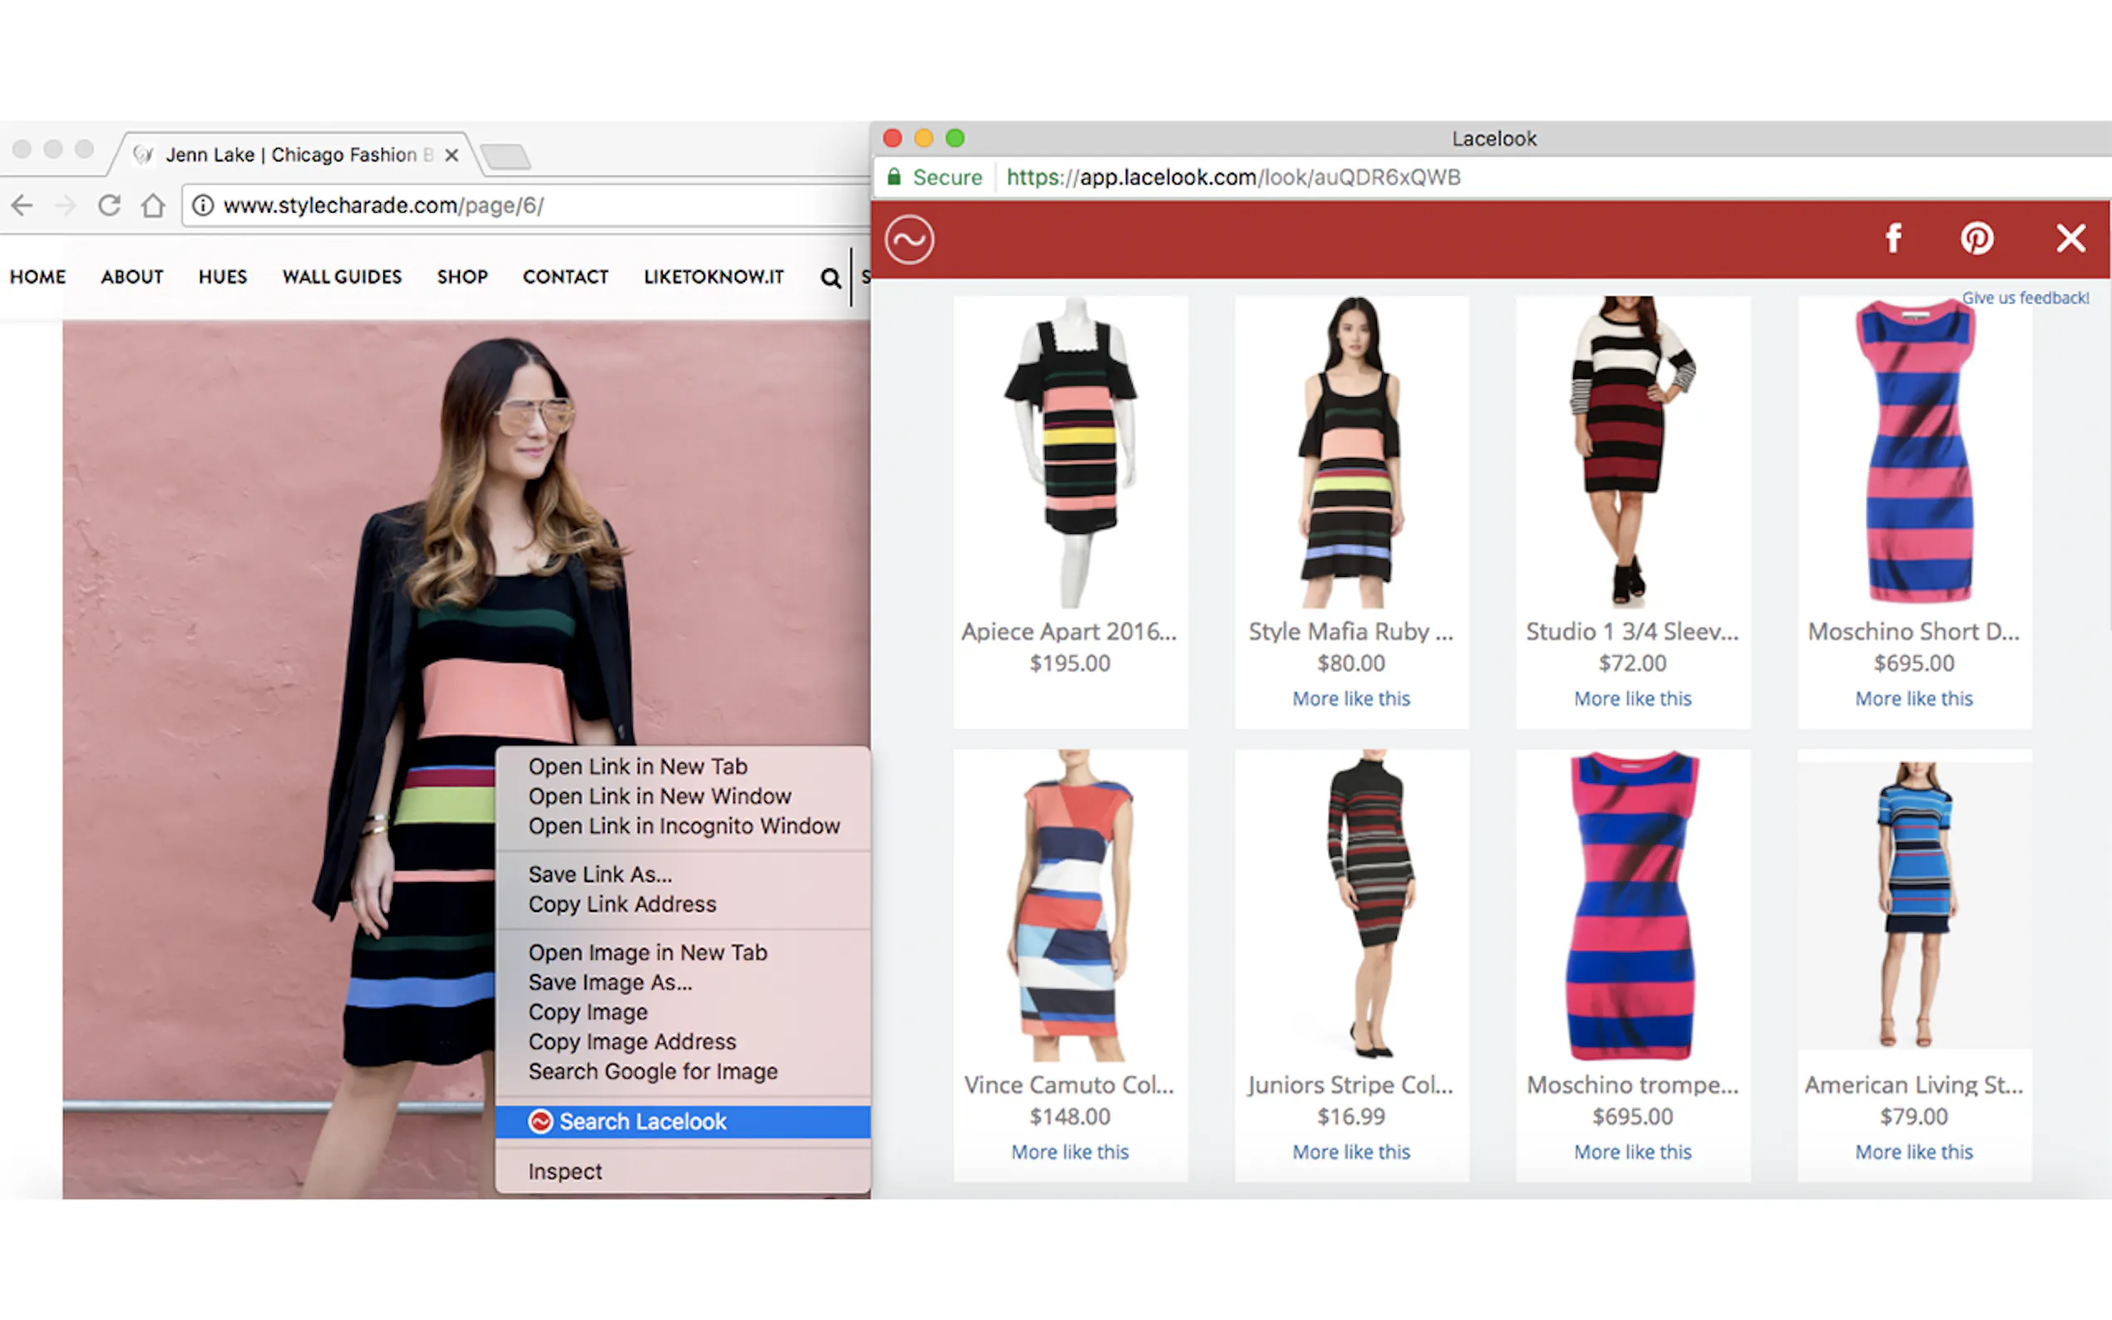Open the LIKETOKNOW.IT navigation link
2112x1320 pixels.
click(x=713, y=277)
